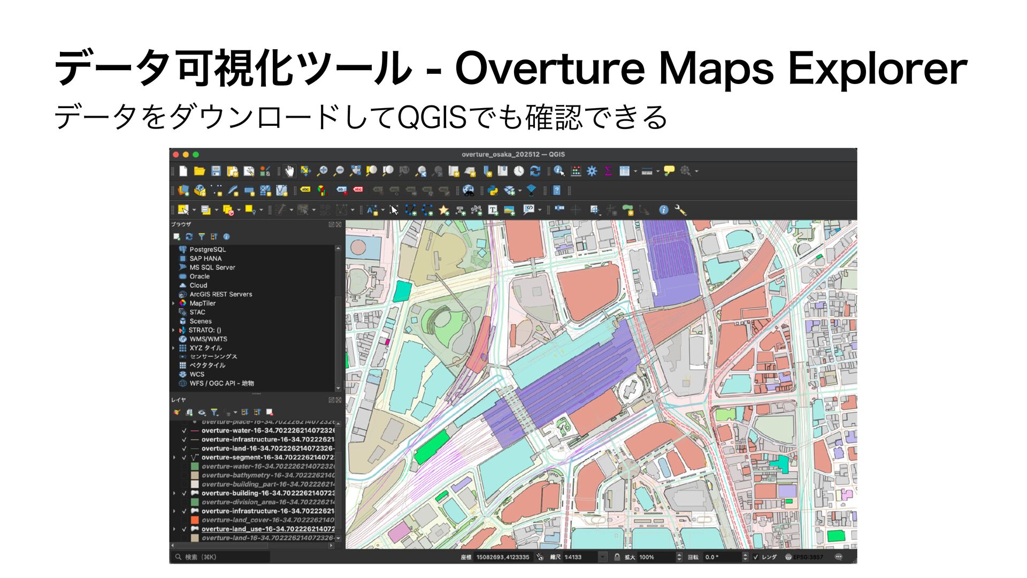Viewport: 1027px width, 578px height.
Task: Uncheck the overture-building layer visibility
Action: click(x=185, y=493)
